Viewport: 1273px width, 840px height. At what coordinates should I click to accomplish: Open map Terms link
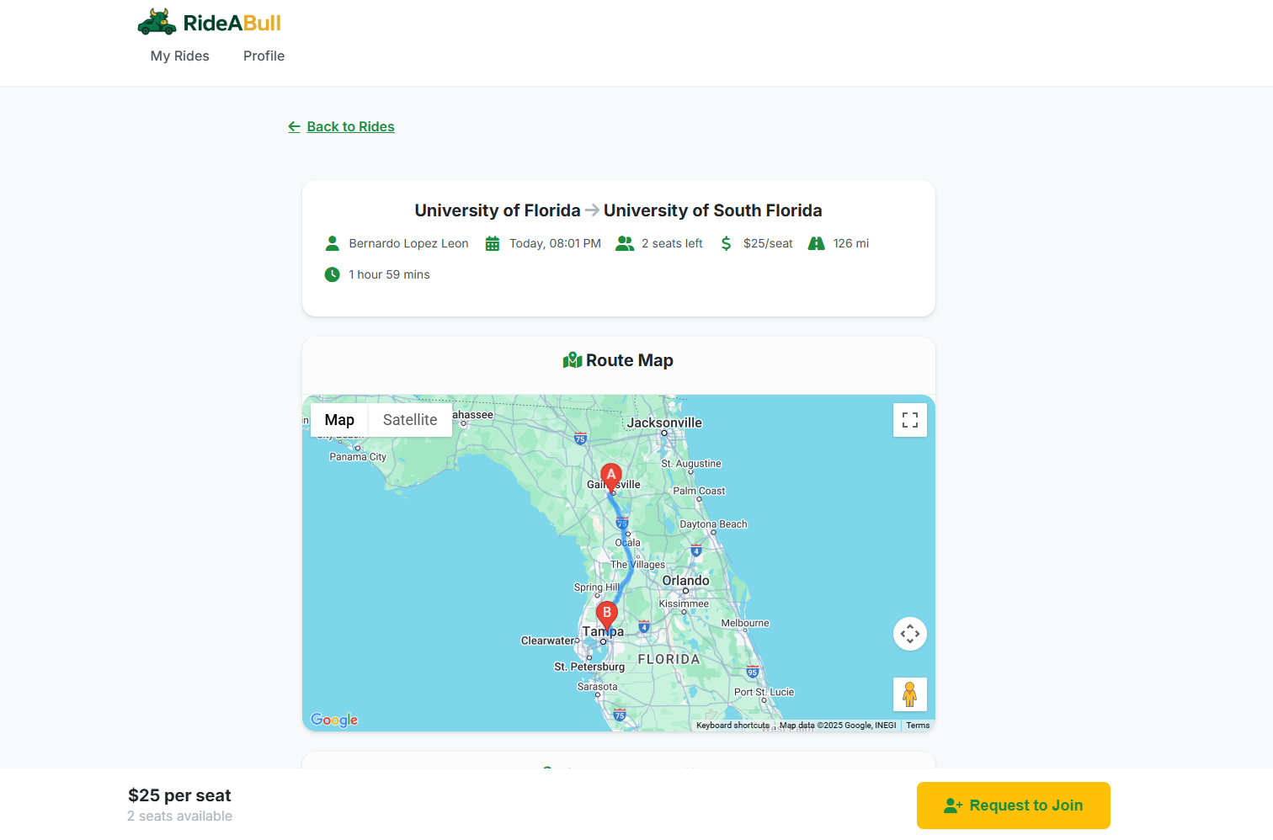pyautogui.click(x=918, y=726)
